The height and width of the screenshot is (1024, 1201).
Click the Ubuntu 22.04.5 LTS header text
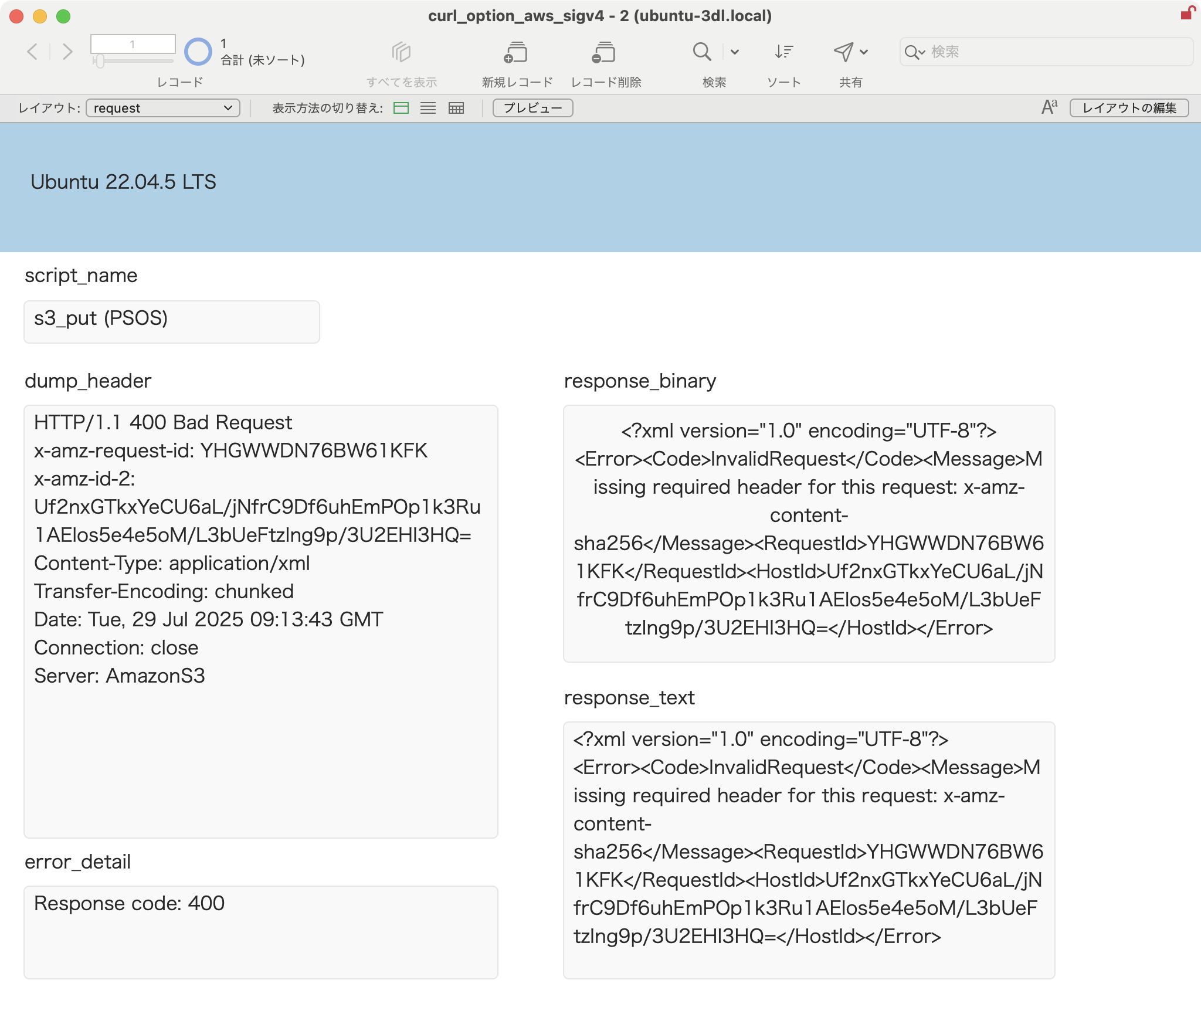(124, 182)
